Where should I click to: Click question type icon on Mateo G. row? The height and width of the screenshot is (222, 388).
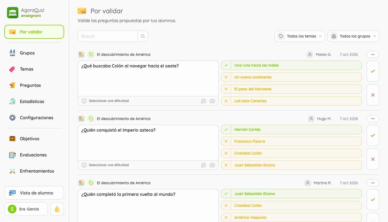coord(81,54)
